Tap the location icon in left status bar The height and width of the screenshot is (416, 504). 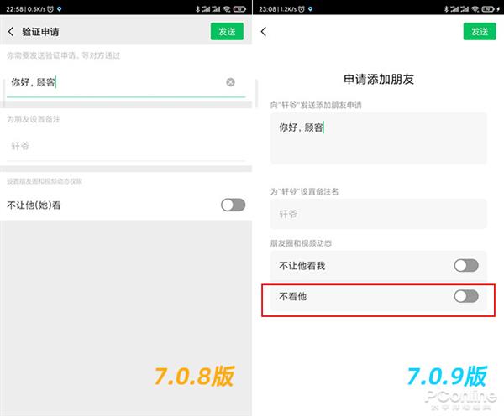tap(59, 9)
